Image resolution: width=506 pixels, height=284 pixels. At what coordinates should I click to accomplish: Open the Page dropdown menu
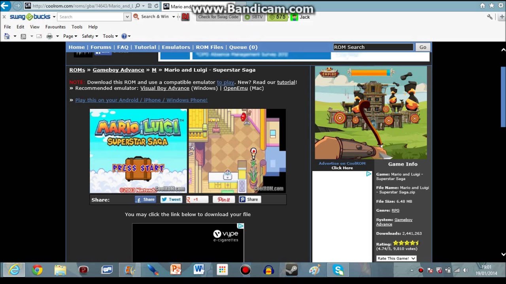[x=70, y=36]
